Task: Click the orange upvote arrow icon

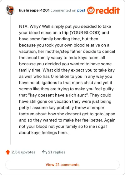Action: pos(8,152)
